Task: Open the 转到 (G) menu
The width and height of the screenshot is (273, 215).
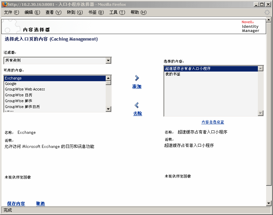Action: coord(75,12)
